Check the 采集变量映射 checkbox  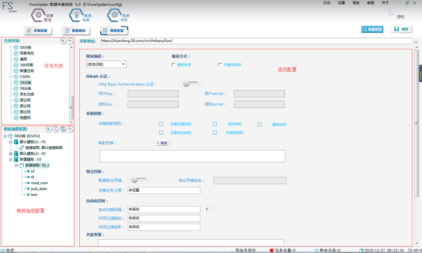(x=161, y=124)
